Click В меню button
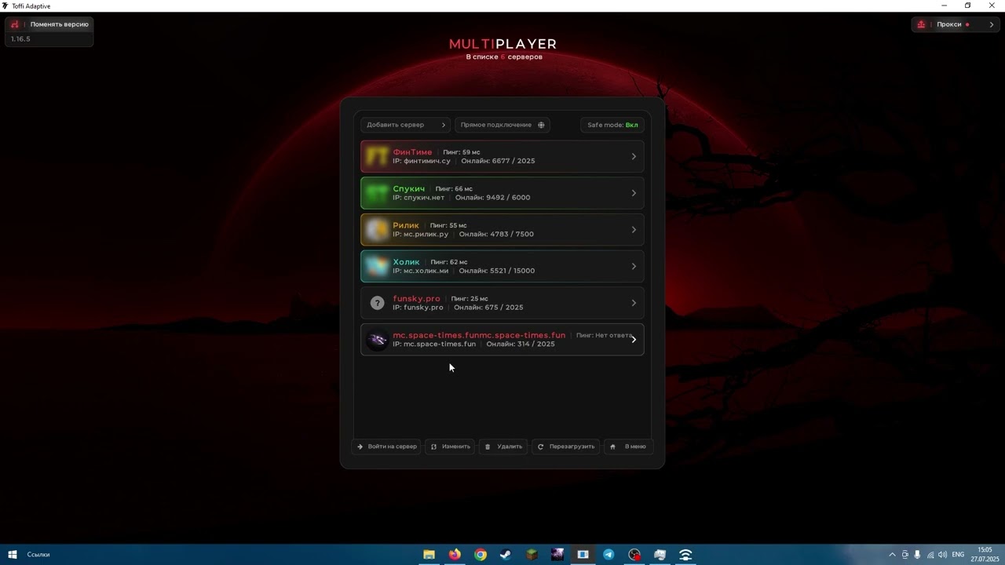The height and width of the screenshot is (565, 1005). 627,447
